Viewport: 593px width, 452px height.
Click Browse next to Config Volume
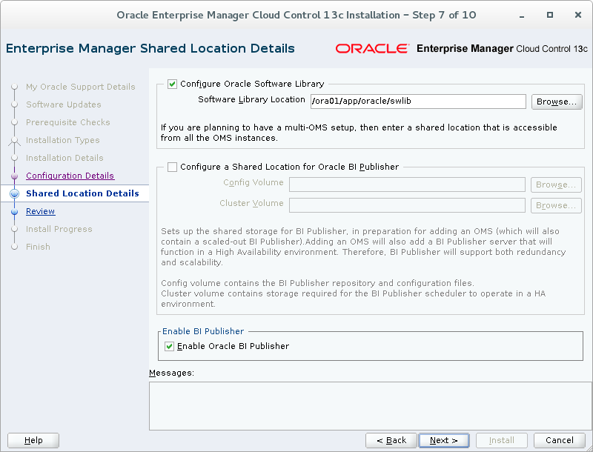pos(556,185)
